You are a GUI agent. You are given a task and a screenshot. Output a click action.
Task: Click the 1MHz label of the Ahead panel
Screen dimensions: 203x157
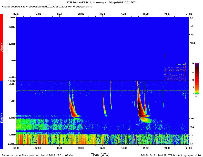[x=12, y=61]
